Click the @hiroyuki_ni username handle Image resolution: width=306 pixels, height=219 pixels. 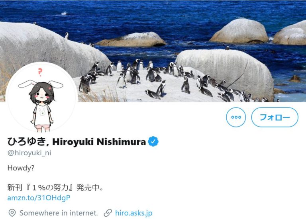click(29, 153)
